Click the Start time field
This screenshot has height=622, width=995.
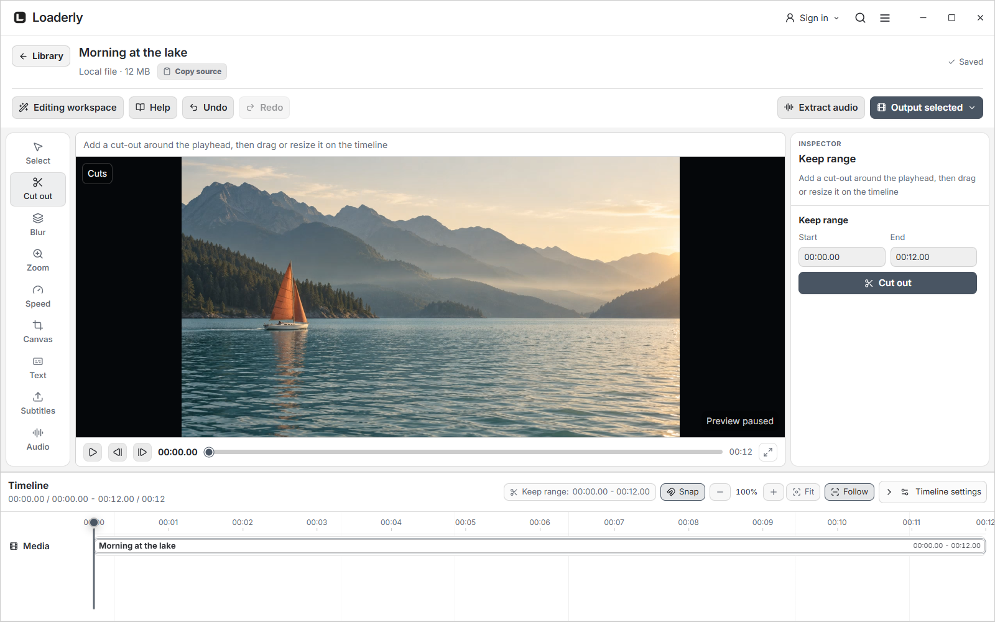tap(841, 257)
